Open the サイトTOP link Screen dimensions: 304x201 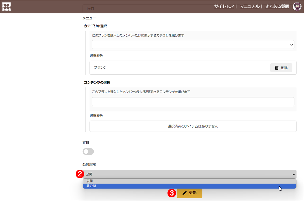(224, 6)
